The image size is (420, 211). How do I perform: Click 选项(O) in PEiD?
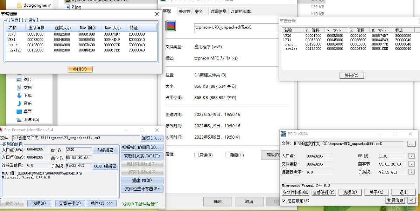(350, 192)
